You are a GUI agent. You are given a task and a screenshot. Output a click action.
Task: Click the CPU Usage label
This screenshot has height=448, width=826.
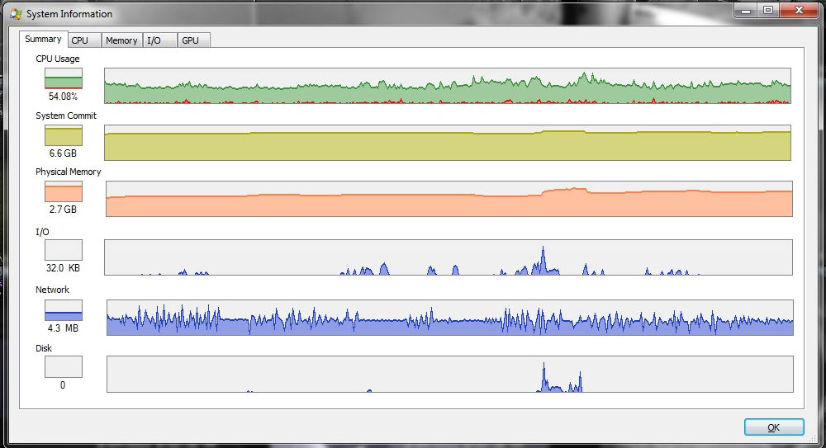[x=58, y=59]
